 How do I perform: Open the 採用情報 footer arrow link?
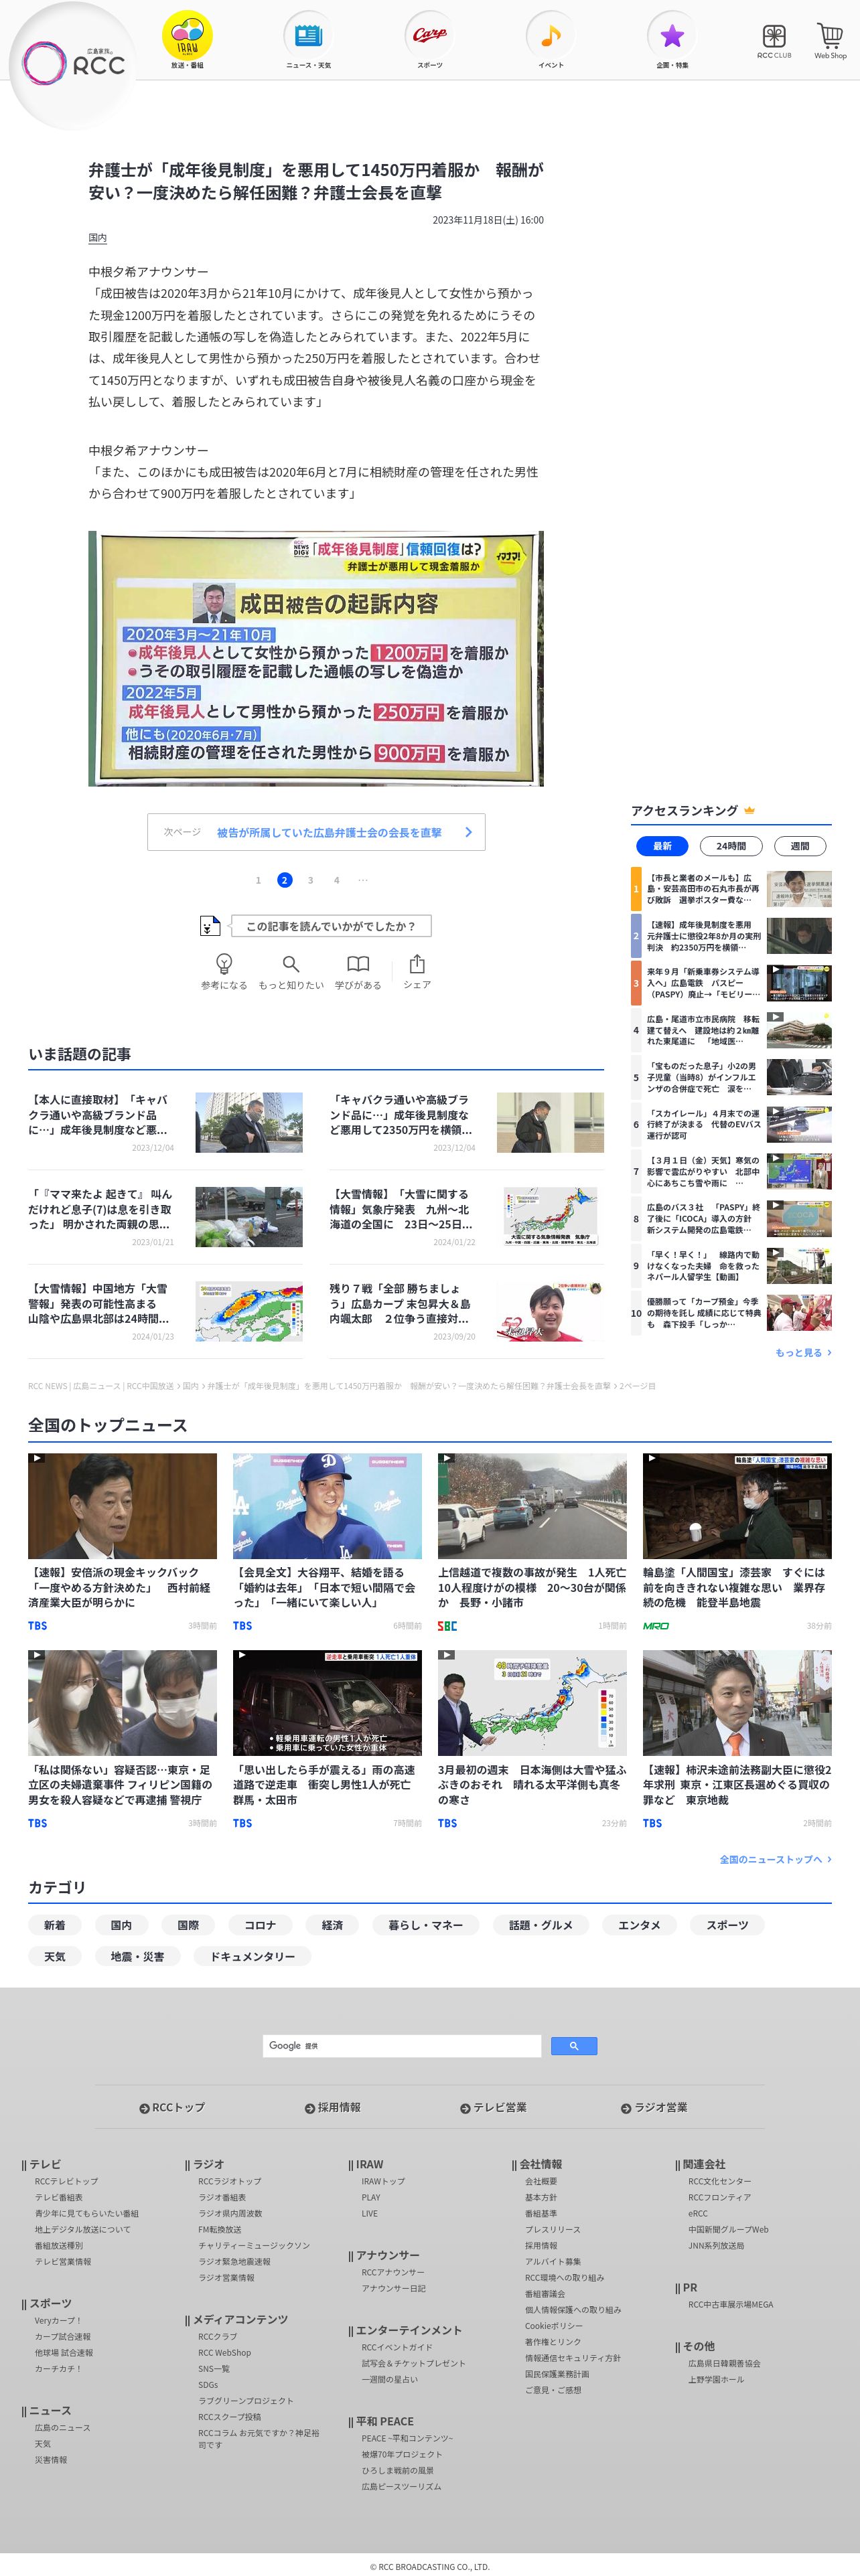(x=332, y=2107)
